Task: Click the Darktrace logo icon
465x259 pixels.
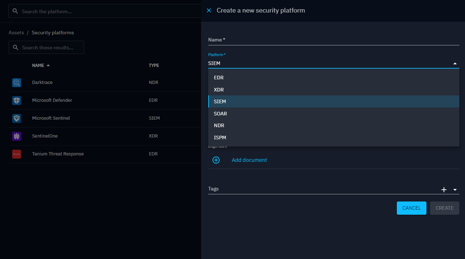Action: (x=16, y=83)
